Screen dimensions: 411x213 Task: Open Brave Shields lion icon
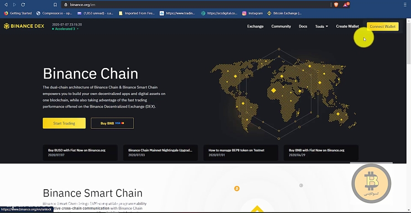pyautogui.click(x=336, y=5)
